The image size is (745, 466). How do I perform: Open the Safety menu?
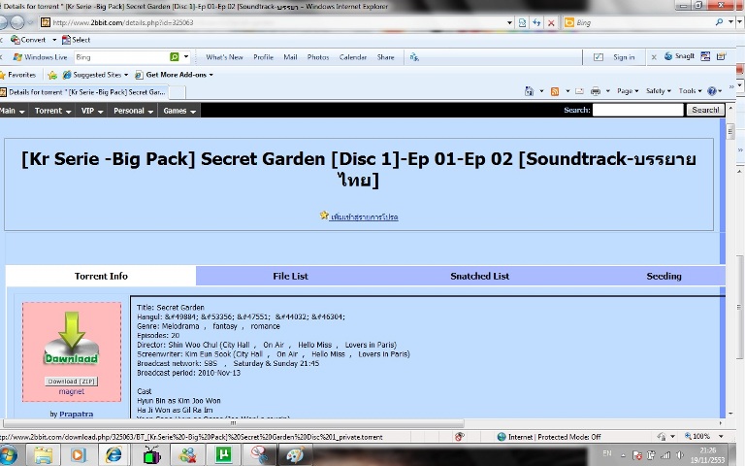tap(659, 91)
